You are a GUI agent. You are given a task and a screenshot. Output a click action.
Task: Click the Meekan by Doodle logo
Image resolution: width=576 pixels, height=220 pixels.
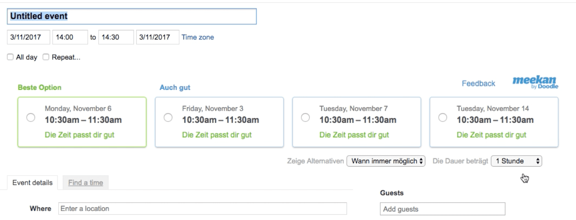tap(535, 82)
